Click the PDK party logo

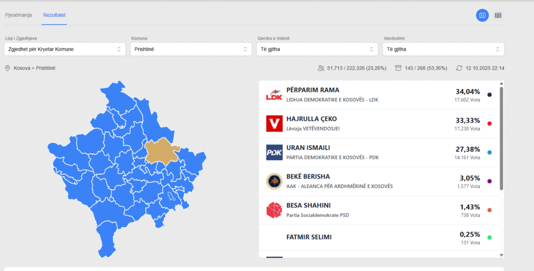click(x=274, y=152)
